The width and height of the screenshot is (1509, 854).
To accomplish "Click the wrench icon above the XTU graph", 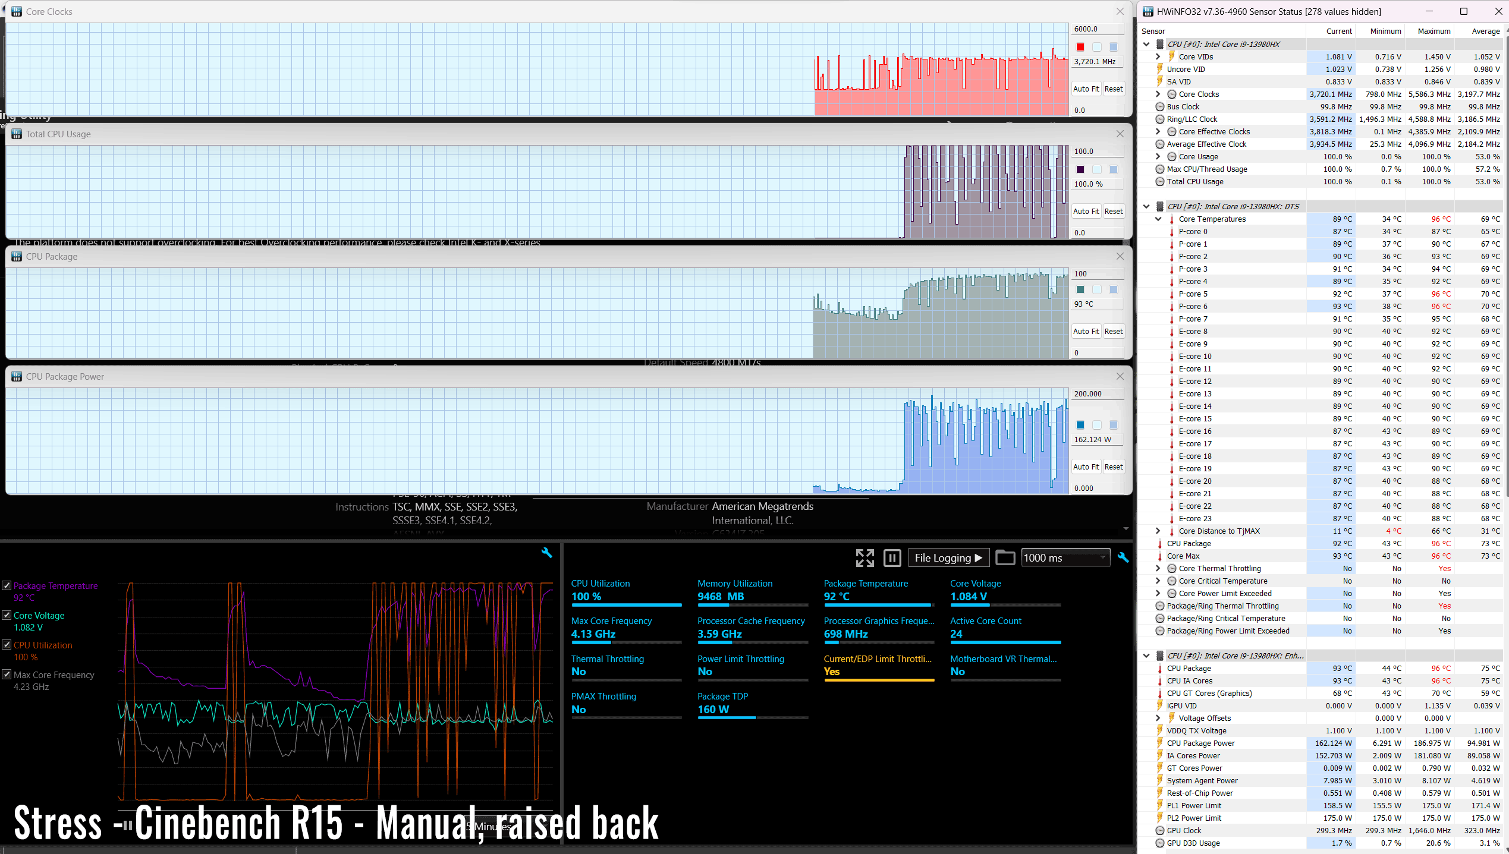I will click(546, 553).
